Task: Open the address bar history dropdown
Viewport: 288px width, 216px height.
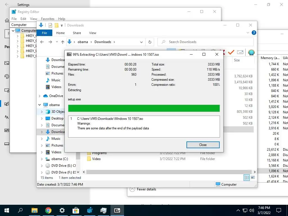Action: point(141,42)
